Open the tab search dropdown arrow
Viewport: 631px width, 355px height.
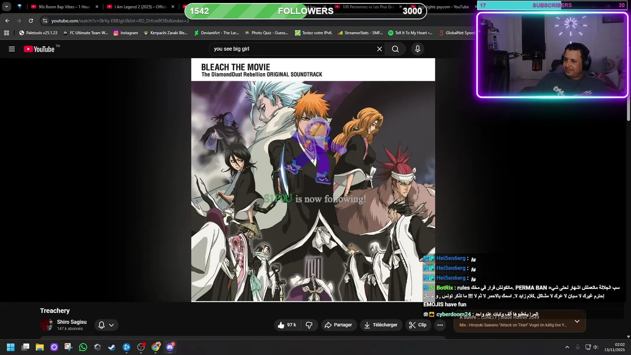[6, 7]
